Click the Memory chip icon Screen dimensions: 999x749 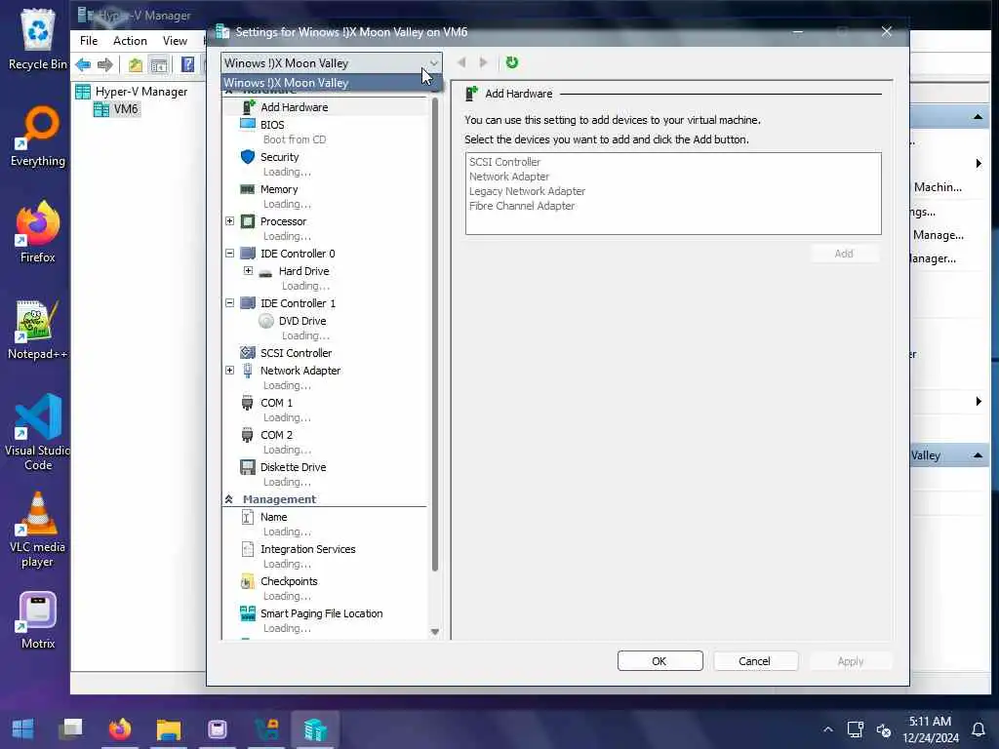(x=247, y=189)
